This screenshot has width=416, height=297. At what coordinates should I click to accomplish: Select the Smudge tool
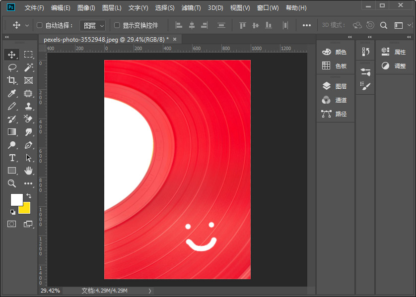pyautogui.click(x=28, y=132)
